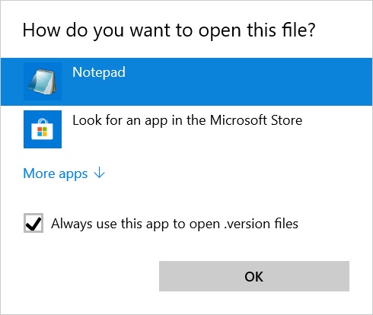This screenshot has width=373, height=315.
Task: Click the 'Always use this app to open .version files' label
Action: (x=174, y=224)
